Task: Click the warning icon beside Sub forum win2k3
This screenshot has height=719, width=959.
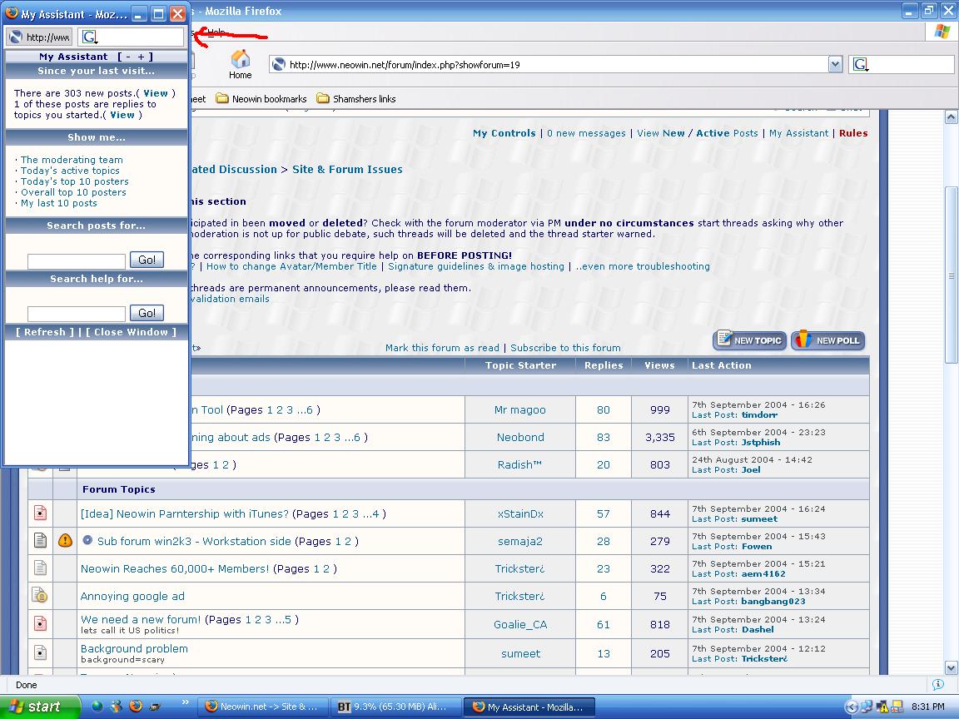Action: pyautogui.click(x=65, y=541)
